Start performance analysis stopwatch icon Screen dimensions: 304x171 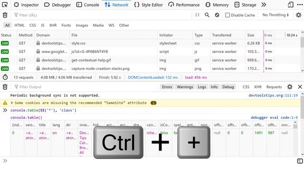[x=5, y=77]
